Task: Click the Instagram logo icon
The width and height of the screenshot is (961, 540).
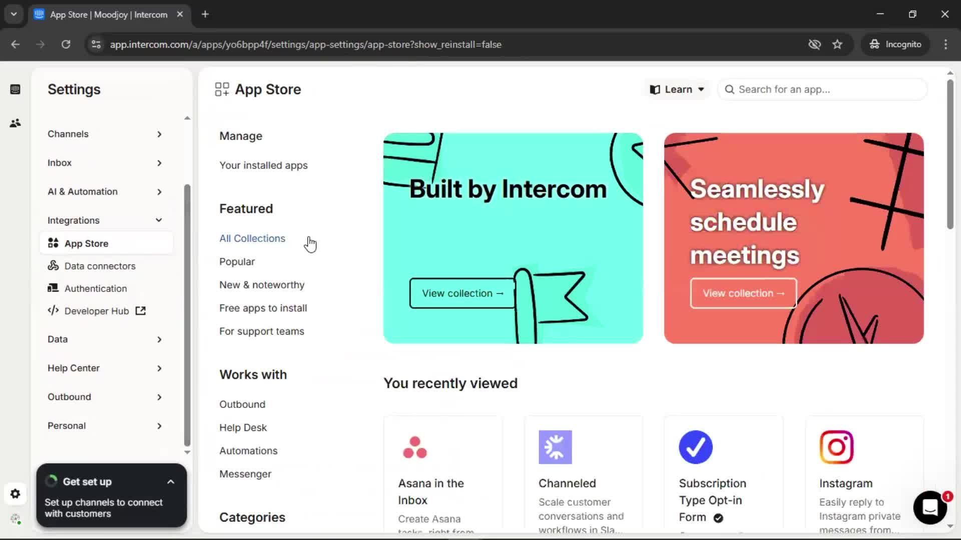Action: point(836,447)
